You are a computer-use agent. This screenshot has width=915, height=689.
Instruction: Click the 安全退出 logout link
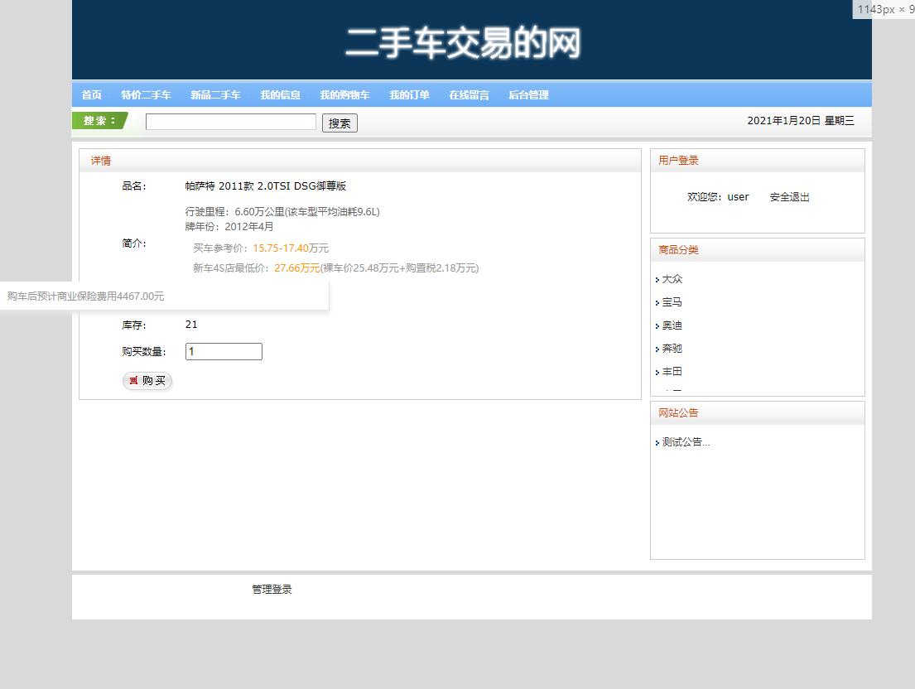(x=788, y=196)
